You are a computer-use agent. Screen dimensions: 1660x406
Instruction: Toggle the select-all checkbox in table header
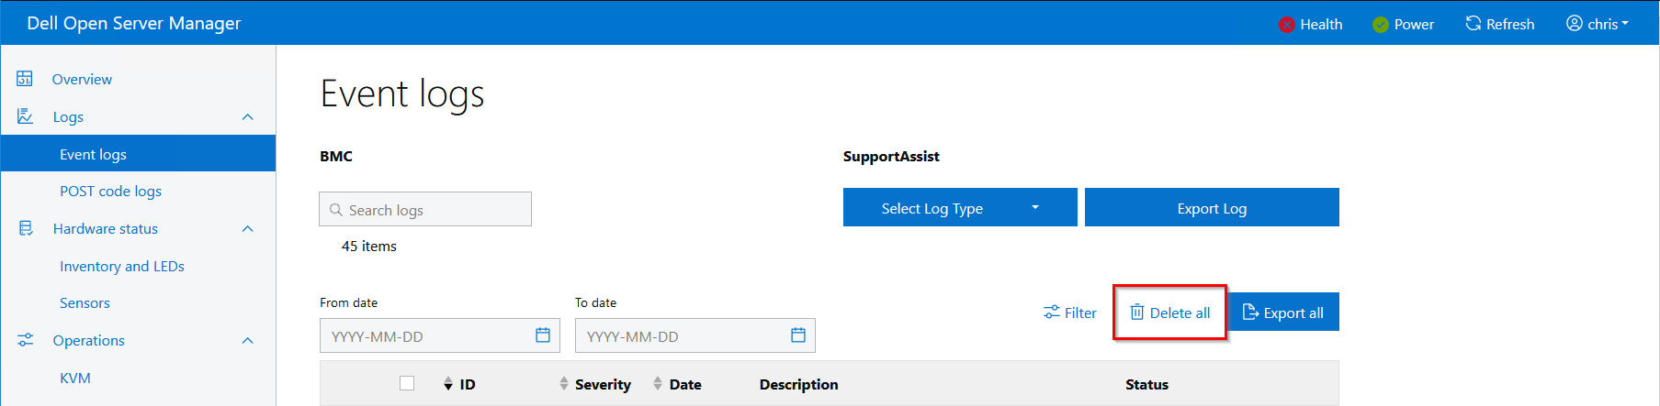pos(407,384)
